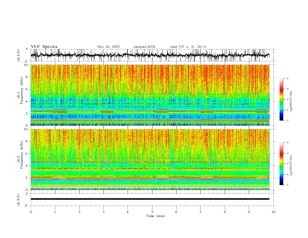308x238 pixels.
Task: Click the time axis tick label '2'
Action: click(x=79, y=212)
